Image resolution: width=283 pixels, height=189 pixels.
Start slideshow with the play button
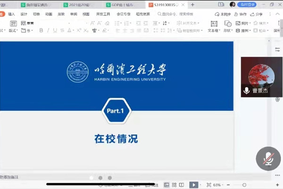(x=194, y=185)
